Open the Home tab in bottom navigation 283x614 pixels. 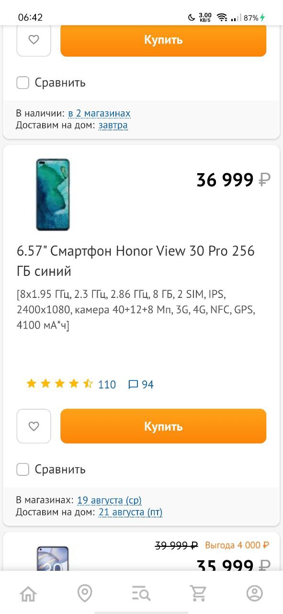[x=28, y=594]
